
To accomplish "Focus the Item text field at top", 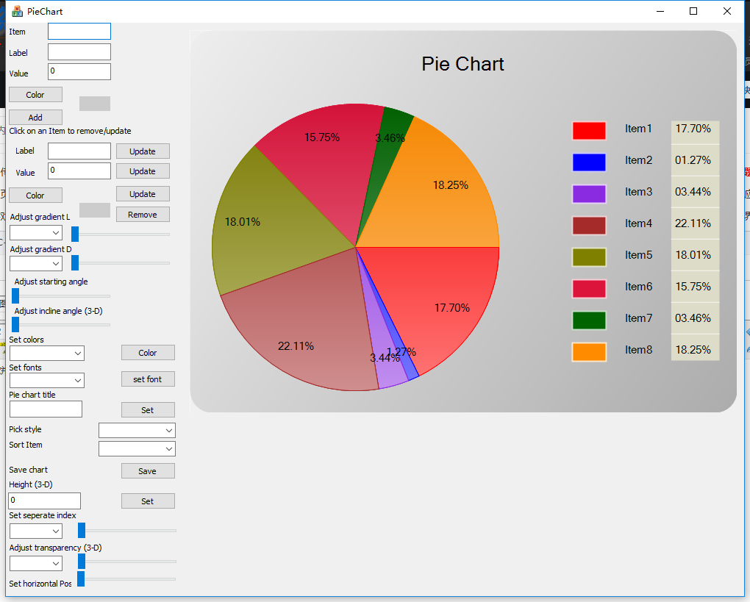I will 79,31.
